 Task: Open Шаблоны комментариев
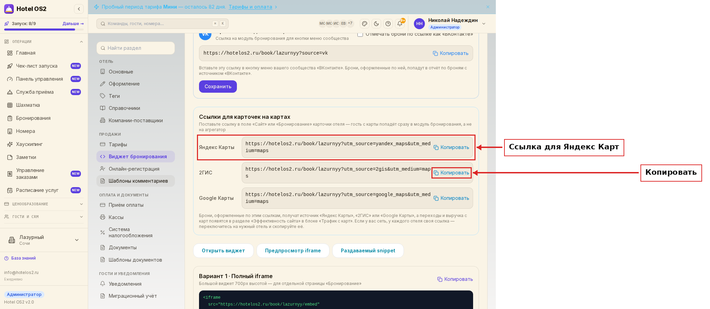click(136, 181)
